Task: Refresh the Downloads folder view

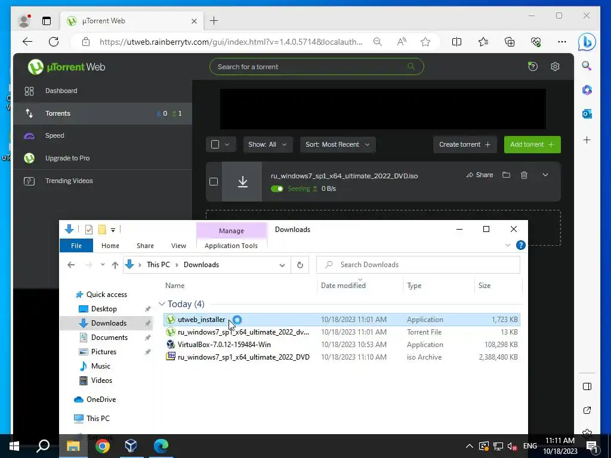Action: click(300, 265)
